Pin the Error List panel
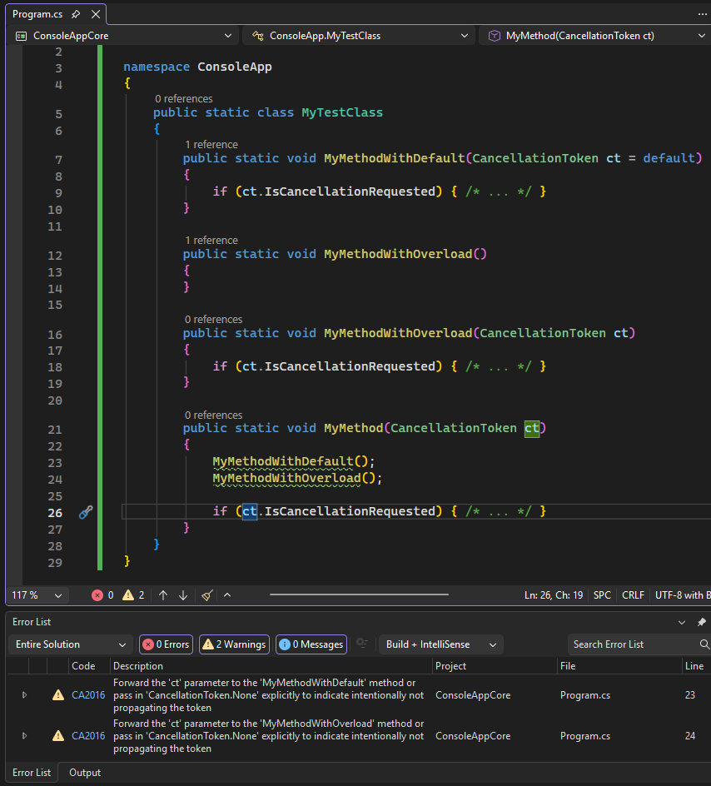This screenshot has height=786, width=711. pyautogui.click(x=701, y=622)
